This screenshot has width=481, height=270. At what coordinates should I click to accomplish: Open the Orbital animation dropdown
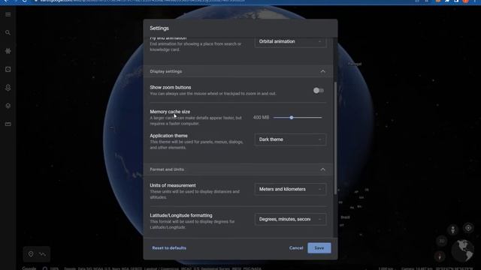pos(290,41)
